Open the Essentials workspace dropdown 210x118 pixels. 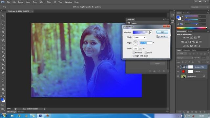click(199, 7)
